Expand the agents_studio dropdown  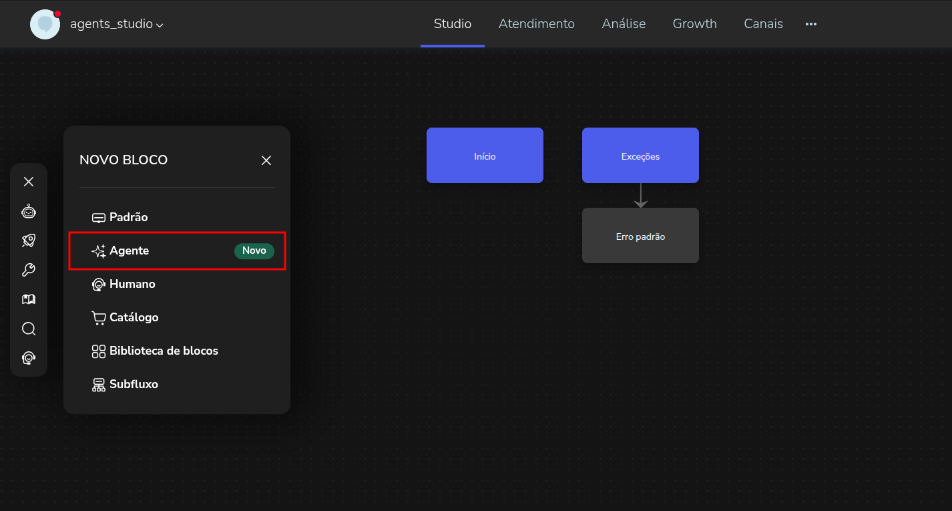pos(117,25)
